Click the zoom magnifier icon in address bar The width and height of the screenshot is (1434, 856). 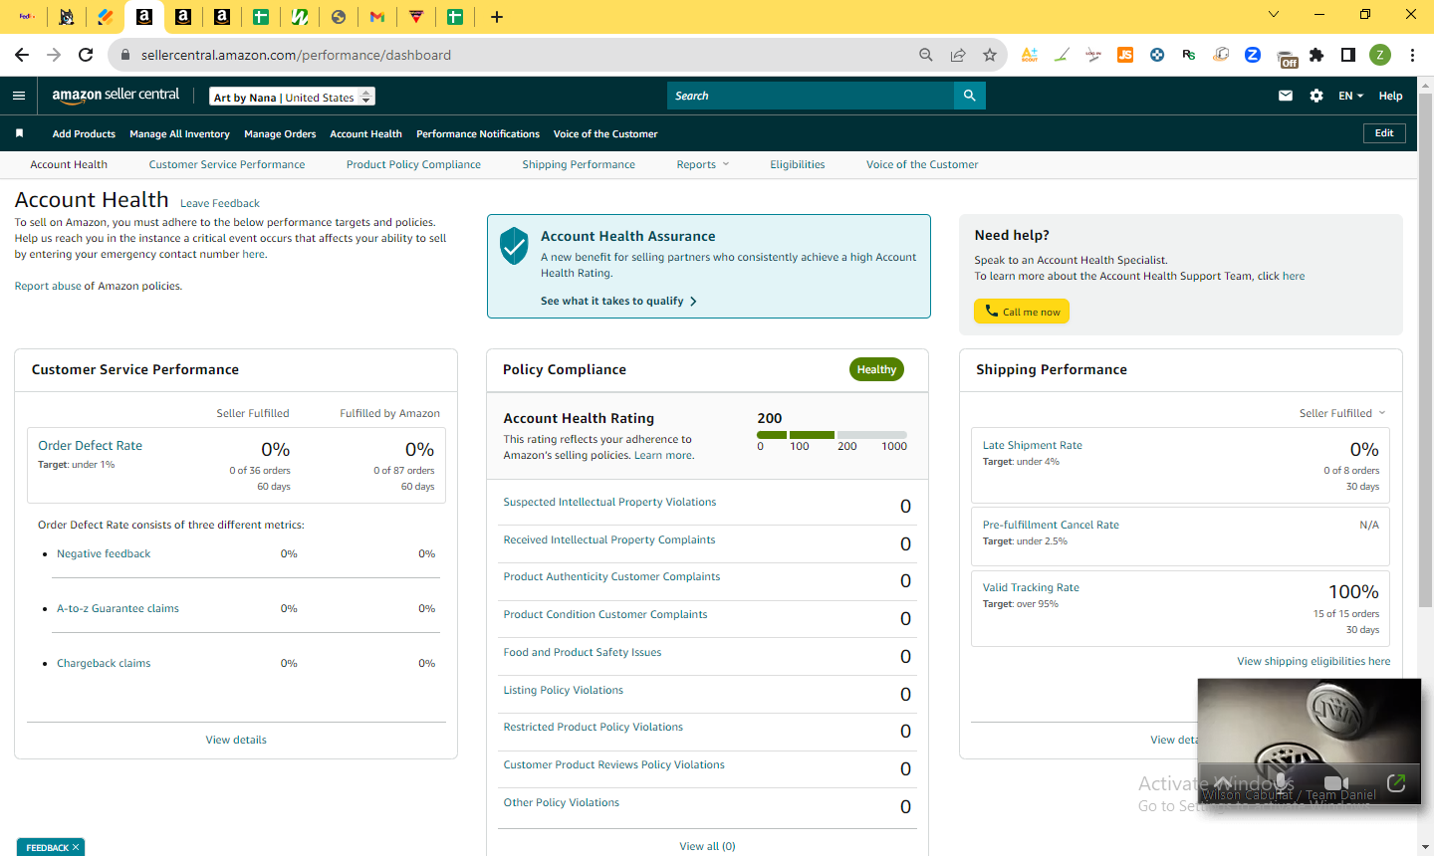(926, 55)
